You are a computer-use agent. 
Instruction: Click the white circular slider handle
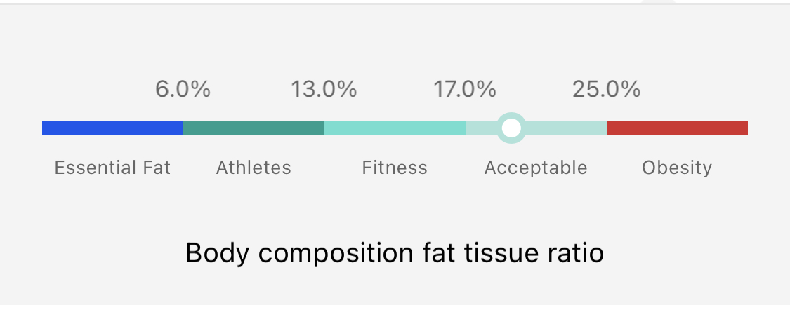[512, 128]
